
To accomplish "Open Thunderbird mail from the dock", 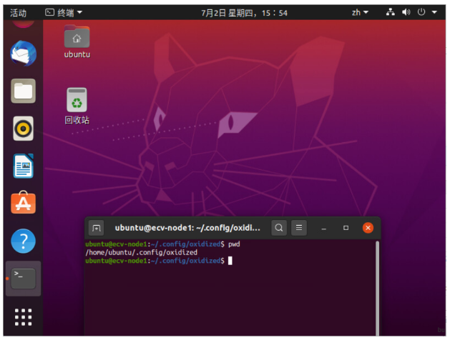I will tap(23, 54).
